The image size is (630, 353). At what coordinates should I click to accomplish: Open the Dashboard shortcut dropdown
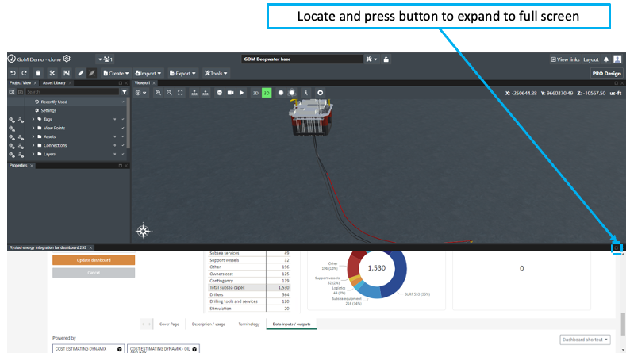point(585,340)
